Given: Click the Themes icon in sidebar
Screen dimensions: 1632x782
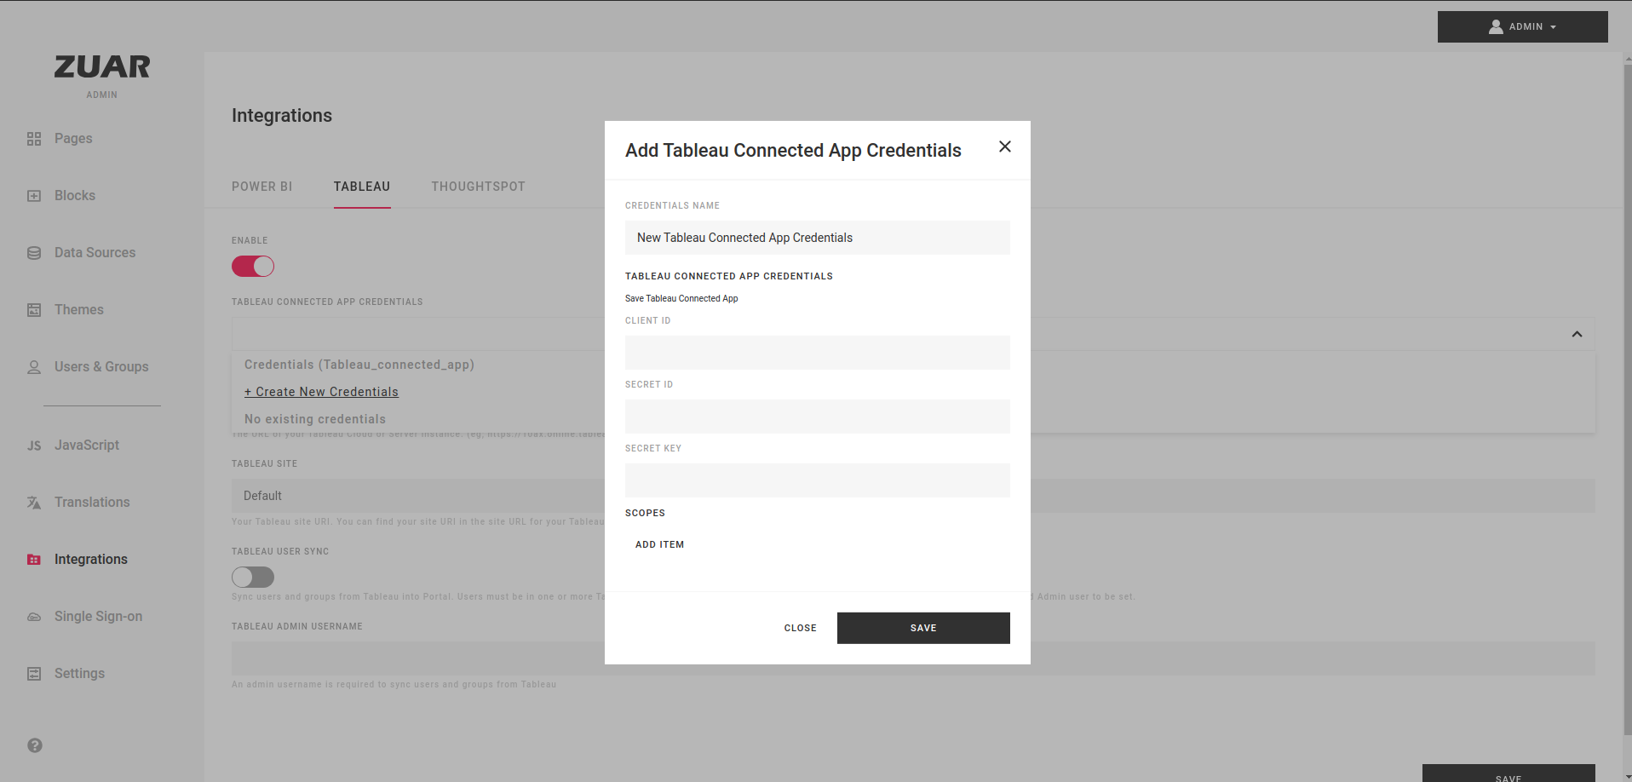Looking at the screenshot, I should pos(34,310).
